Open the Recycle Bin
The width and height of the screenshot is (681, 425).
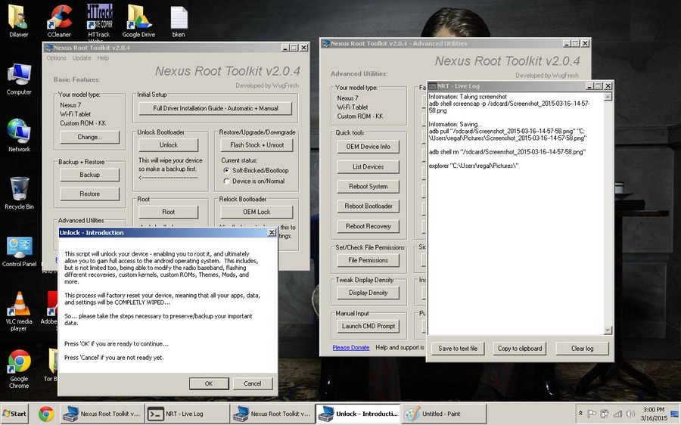point(19,193)
